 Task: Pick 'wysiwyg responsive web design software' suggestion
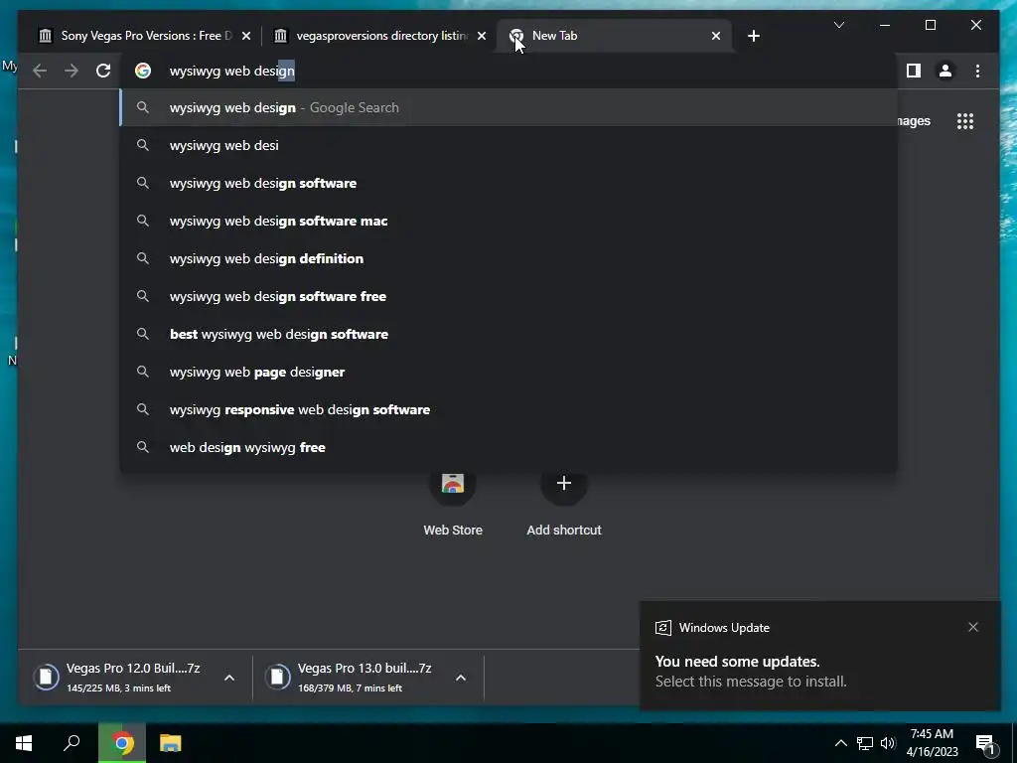click(509, 409)
